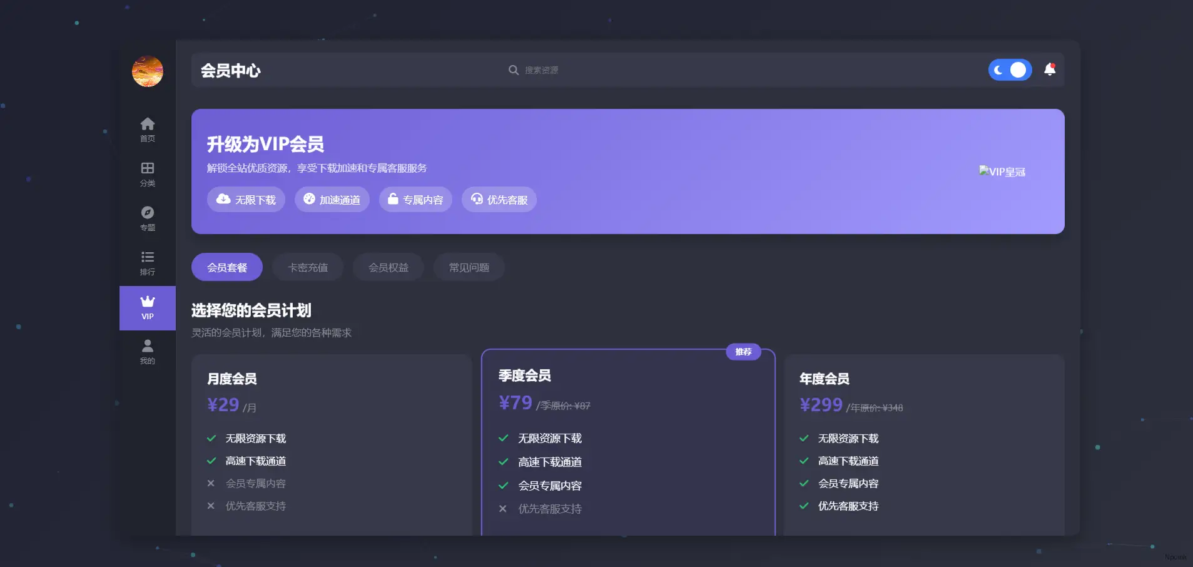Image resolution: width=1193 pixels, height=567 pixels.
Task: Click the user avatar thumbnail
Action: pyautogui.click(x=148, y=71)
